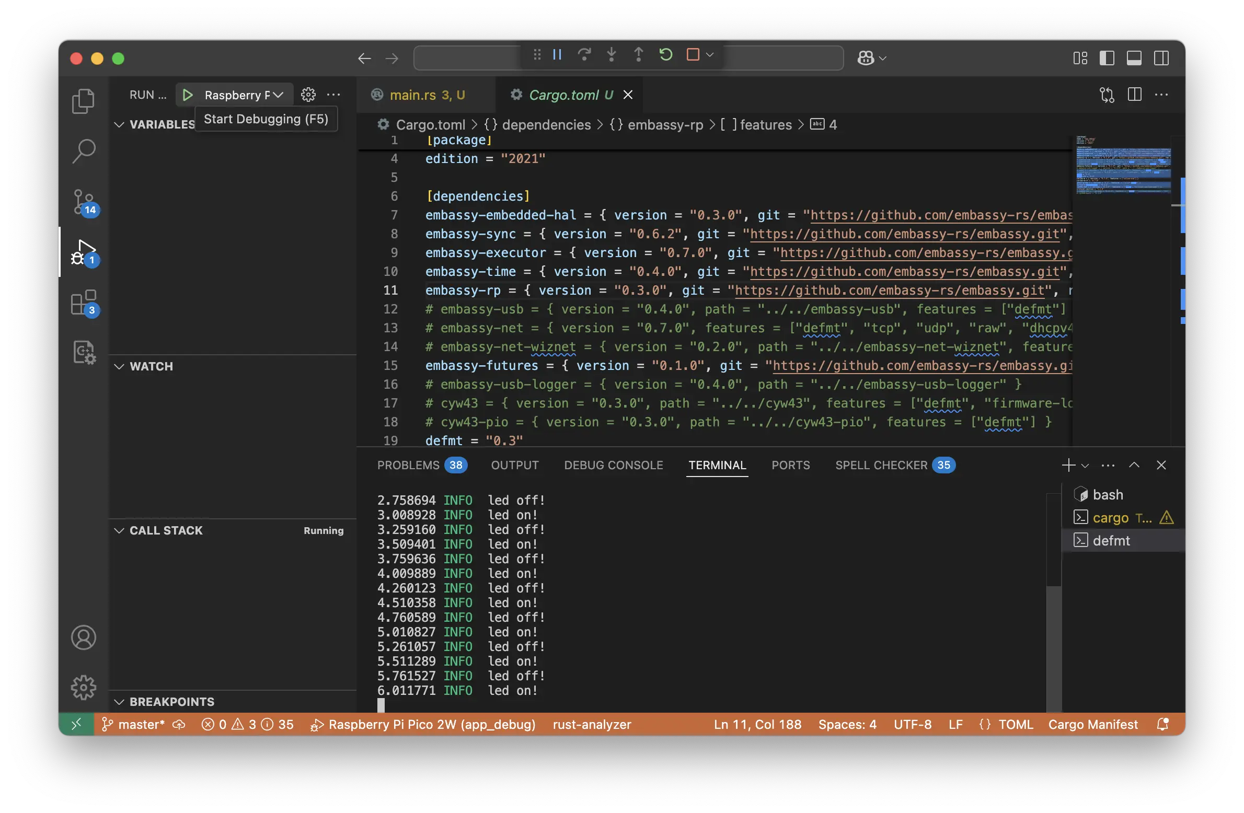The width and height of the screenshot is (1244, 813).
Task: Restart the debug session
Action: point(665,55)
